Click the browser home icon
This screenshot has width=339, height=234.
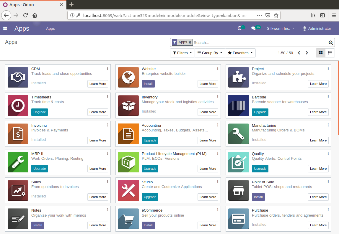point(35,15)
